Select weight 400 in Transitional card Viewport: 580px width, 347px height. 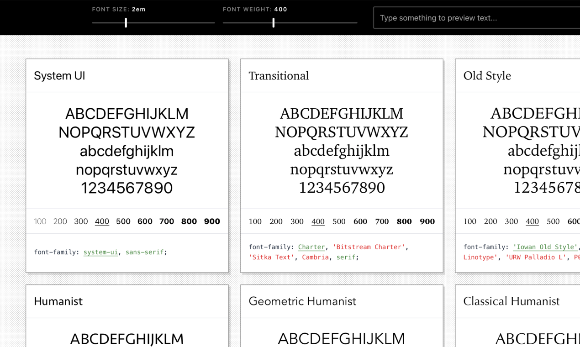tap(318, 221)
